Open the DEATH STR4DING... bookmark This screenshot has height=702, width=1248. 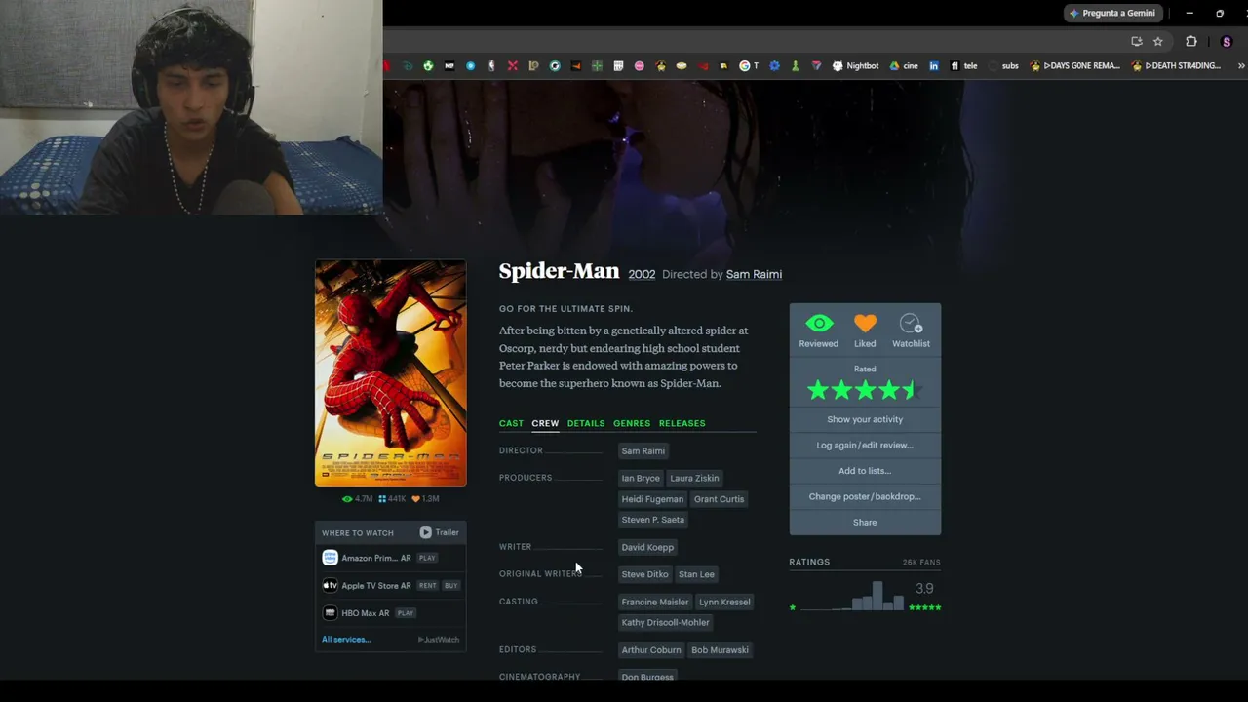(x=1176, y=66)
